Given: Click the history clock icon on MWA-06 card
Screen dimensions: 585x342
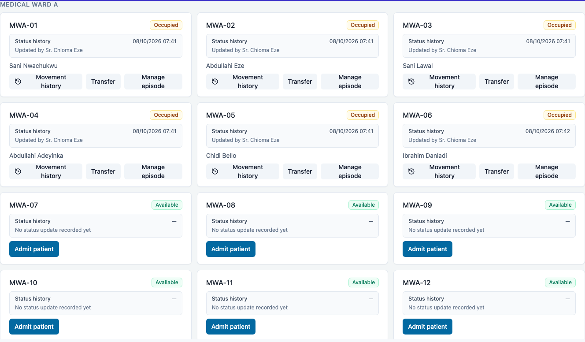Looking at the screenshot, I should click(411, 171).
